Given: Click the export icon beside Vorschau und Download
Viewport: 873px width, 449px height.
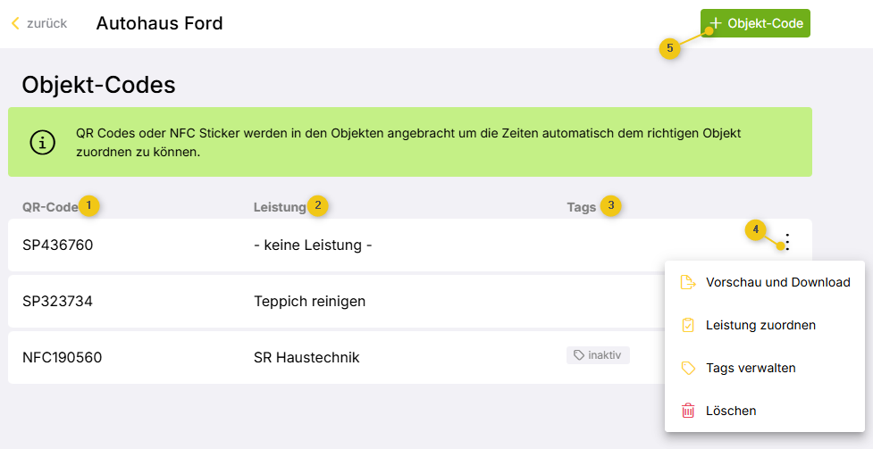Looking at the screenshot, I should pyautogui.click(x=688, y=282).
